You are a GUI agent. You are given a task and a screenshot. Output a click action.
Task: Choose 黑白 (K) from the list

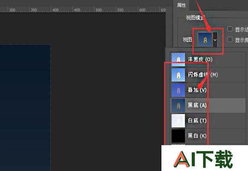point(197,136)
